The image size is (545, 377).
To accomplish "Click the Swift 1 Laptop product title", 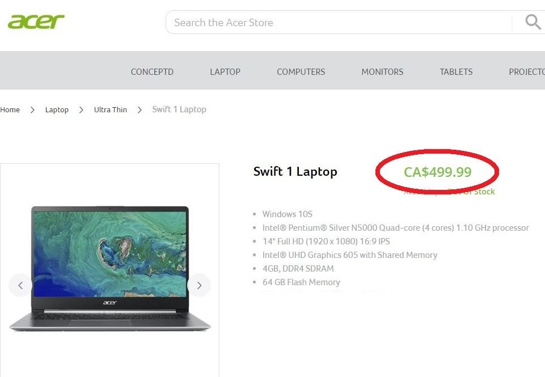I will tap(295, 172).
